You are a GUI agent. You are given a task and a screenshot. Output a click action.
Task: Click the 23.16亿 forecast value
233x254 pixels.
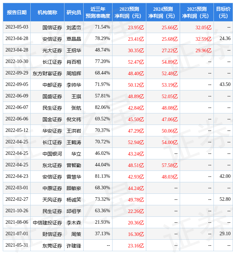click(136, 246)
